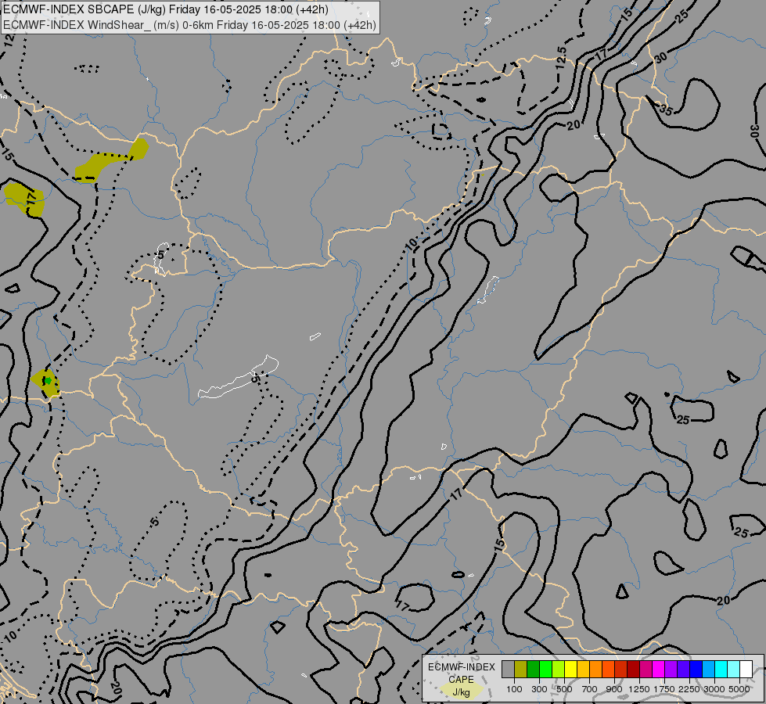Click the ECMWF-INDEX legend title
The width and height of the screenshot is (766, 704).
461,667
